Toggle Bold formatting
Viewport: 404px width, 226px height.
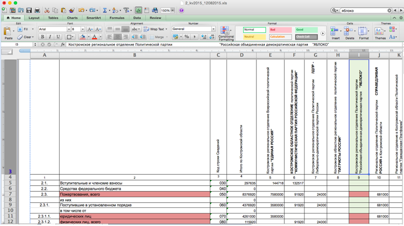point(42,37)
